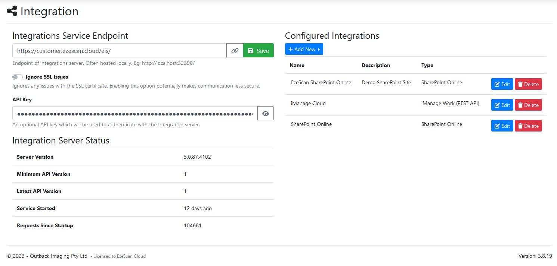Click the Ignore SSL Issues label

(x=47, y=77)
